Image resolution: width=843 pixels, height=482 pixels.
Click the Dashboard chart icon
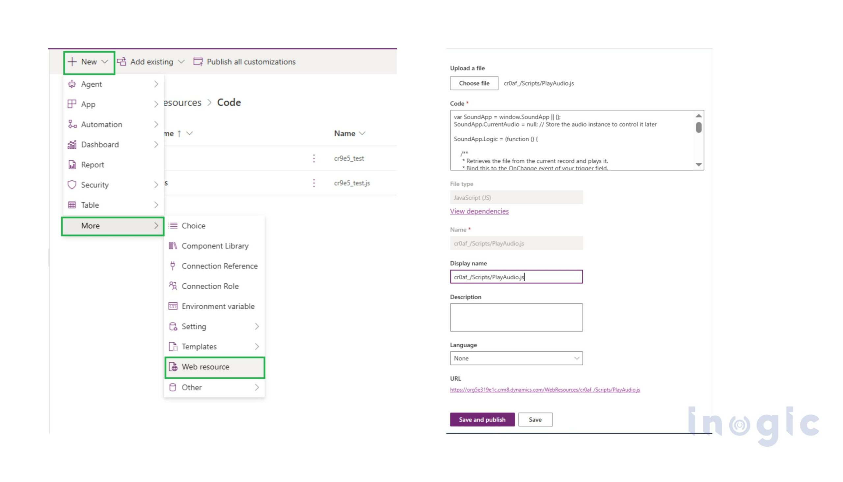(x=72, y=145)
